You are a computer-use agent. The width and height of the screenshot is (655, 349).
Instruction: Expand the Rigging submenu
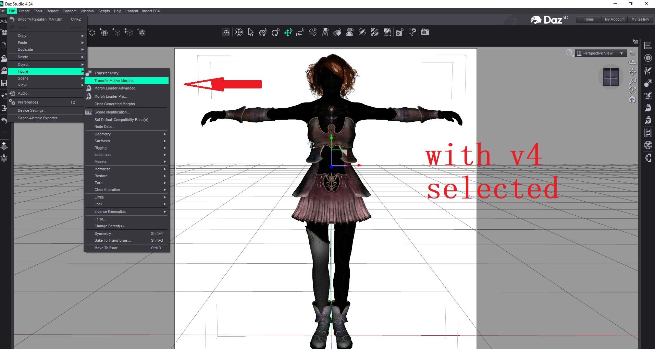[127, 148]
